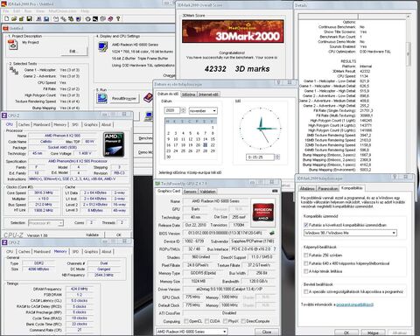Click the AMD Phenom II logo in CPU-Z
Image resolution: width=420 pixels, height=336 pixels.
(114, 144)
